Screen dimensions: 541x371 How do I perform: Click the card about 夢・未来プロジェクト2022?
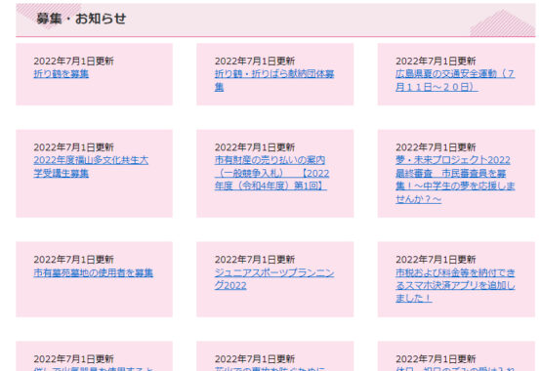456,174
